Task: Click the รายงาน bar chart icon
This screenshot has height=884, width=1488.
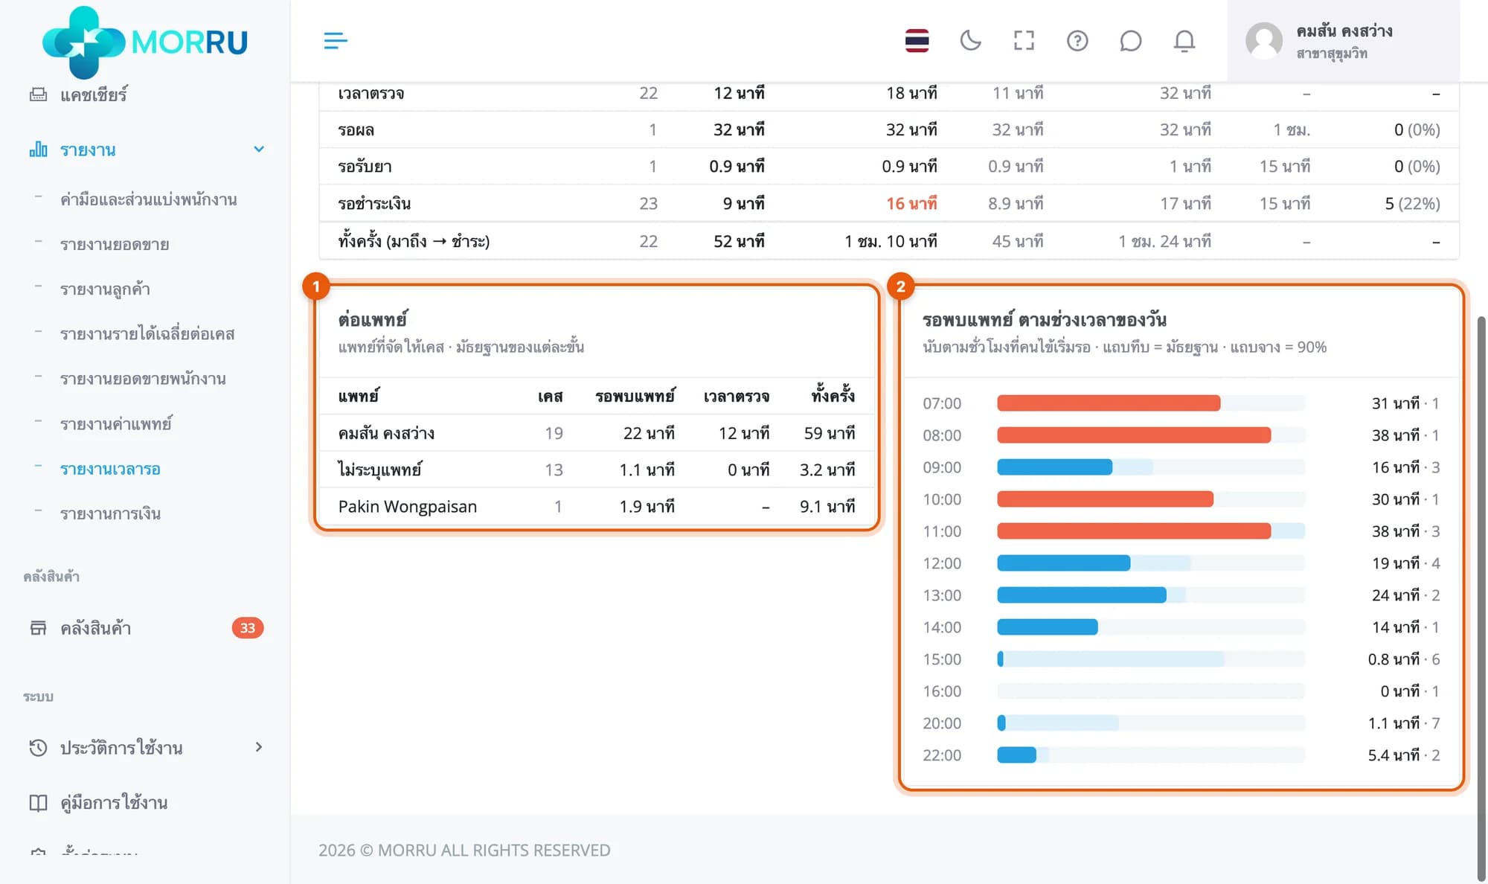Action: tap(38, 150)
